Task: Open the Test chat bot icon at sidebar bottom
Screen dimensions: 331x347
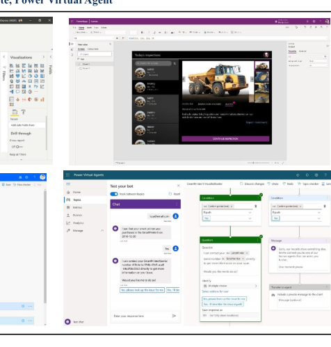Action: pos(67,322)
